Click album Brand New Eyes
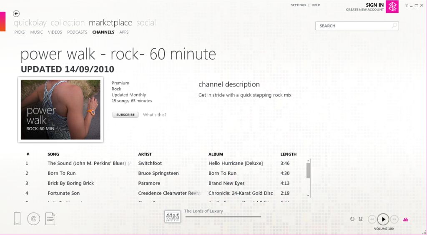This screenshot has height=235, width=427. pos(226,183)
